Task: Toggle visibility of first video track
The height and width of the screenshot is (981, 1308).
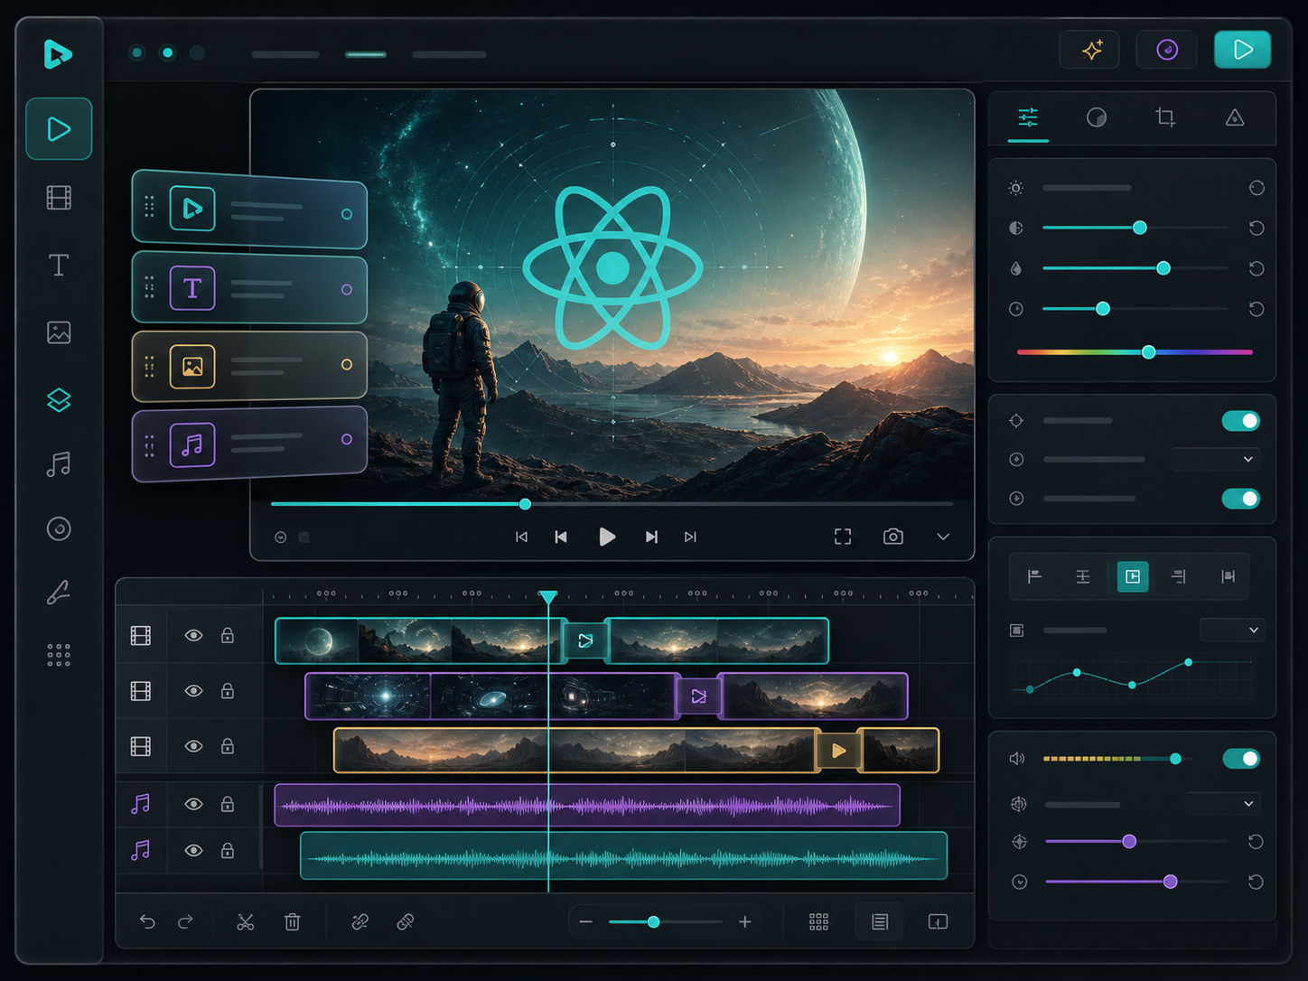Action: coord(193,636)
